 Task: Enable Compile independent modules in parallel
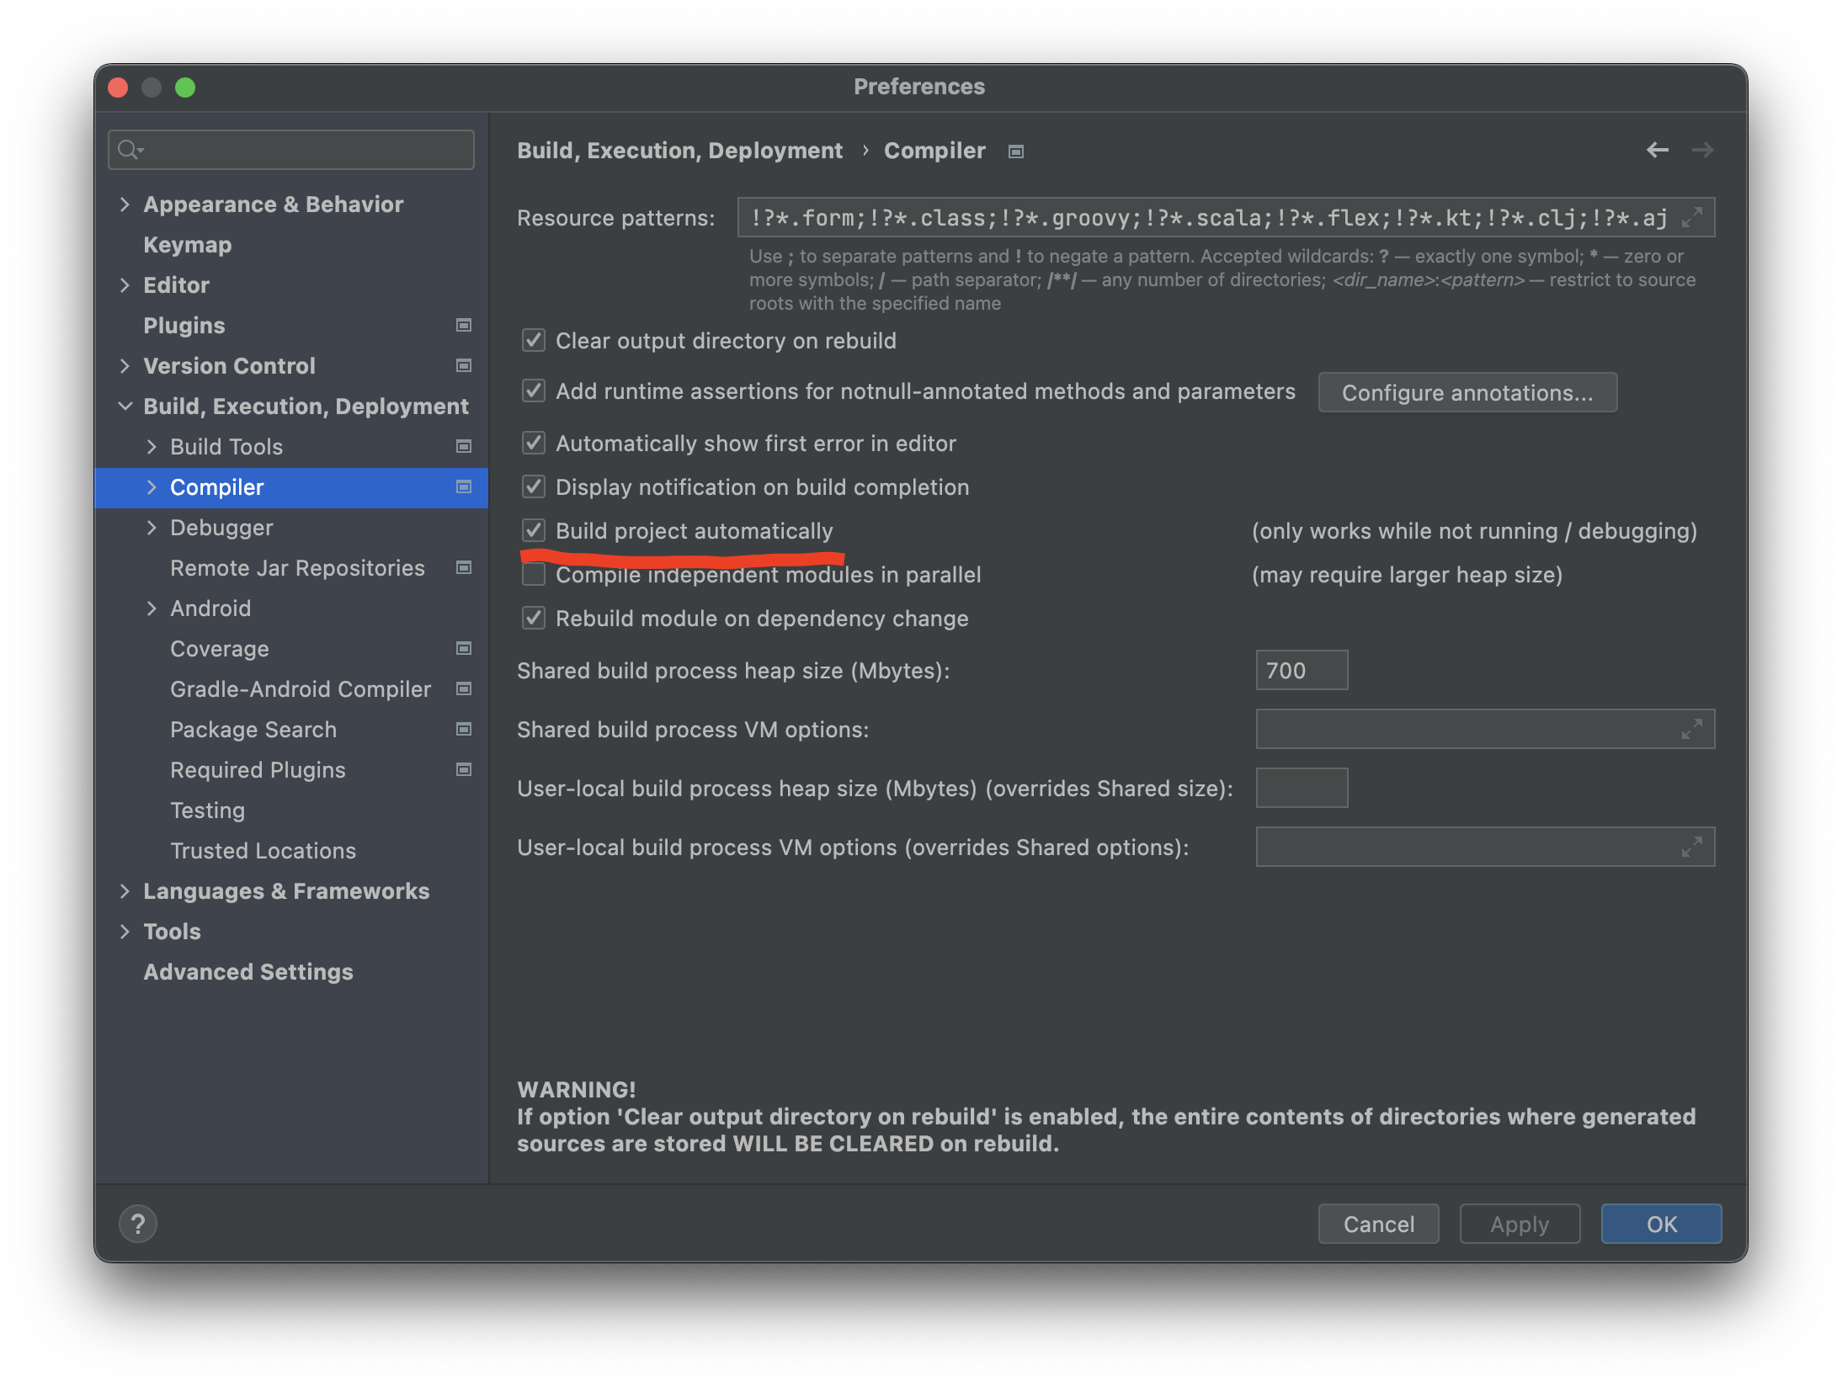pos(533,574)
